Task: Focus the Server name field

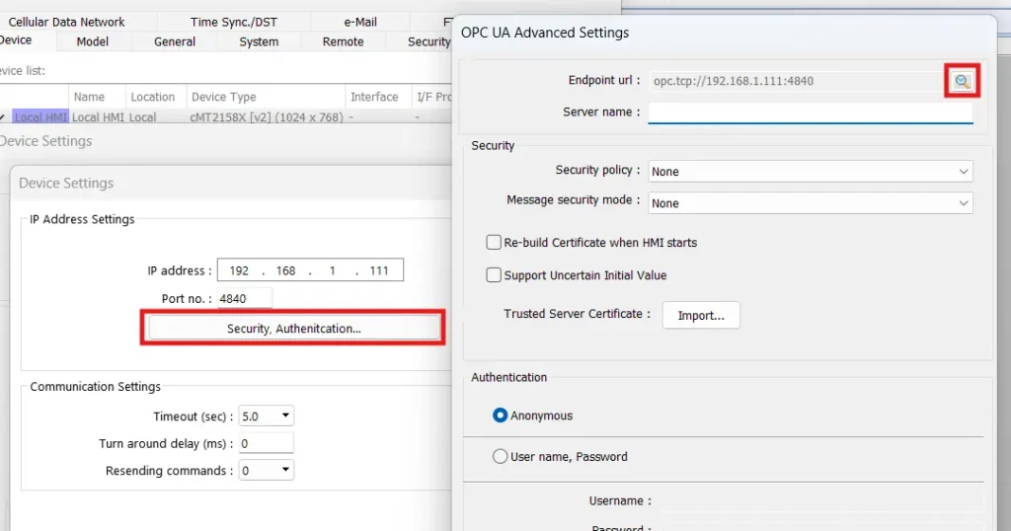Action: point(811,113)
